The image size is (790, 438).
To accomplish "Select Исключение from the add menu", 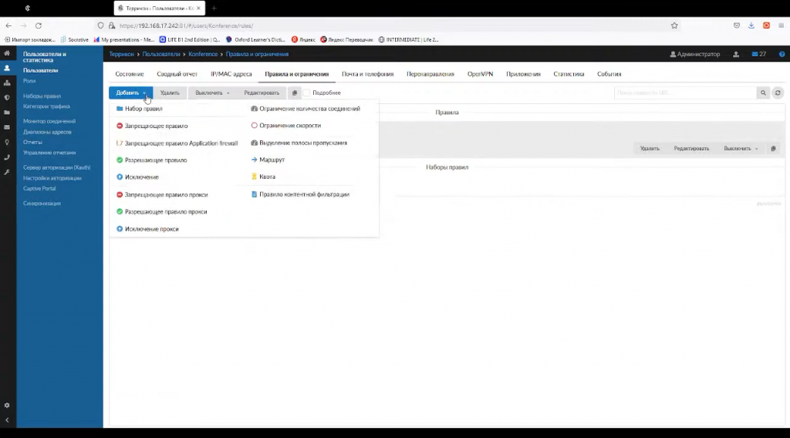I will pos(137,177).
